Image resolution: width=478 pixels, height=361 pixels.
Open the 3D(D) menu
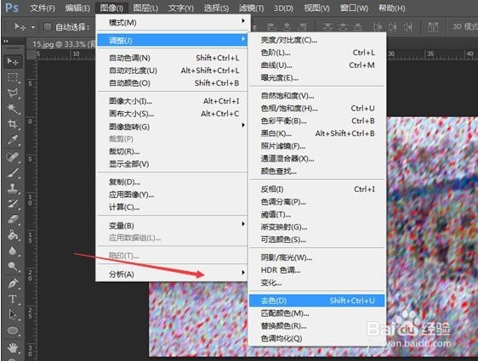coord(283,8)
